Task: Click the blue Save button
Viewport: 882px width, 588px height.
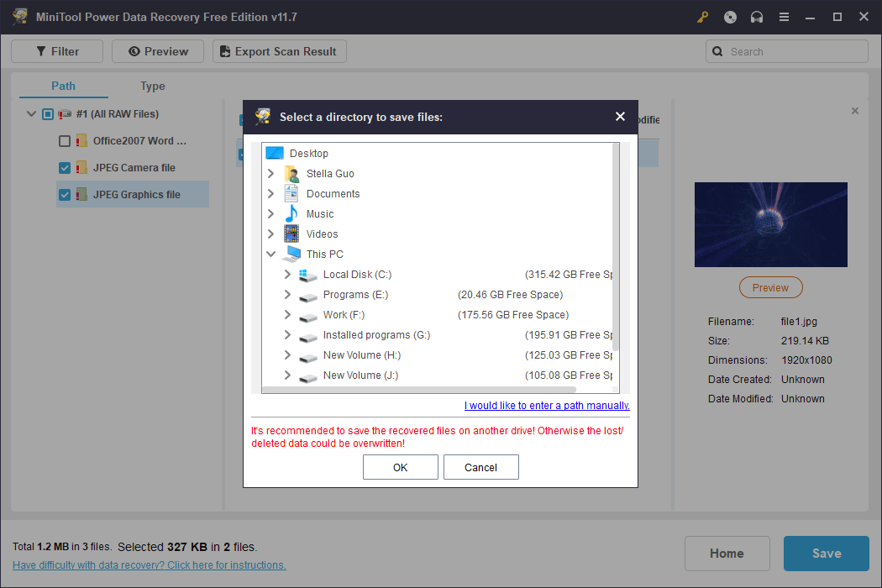Action: tap(827, 553)
